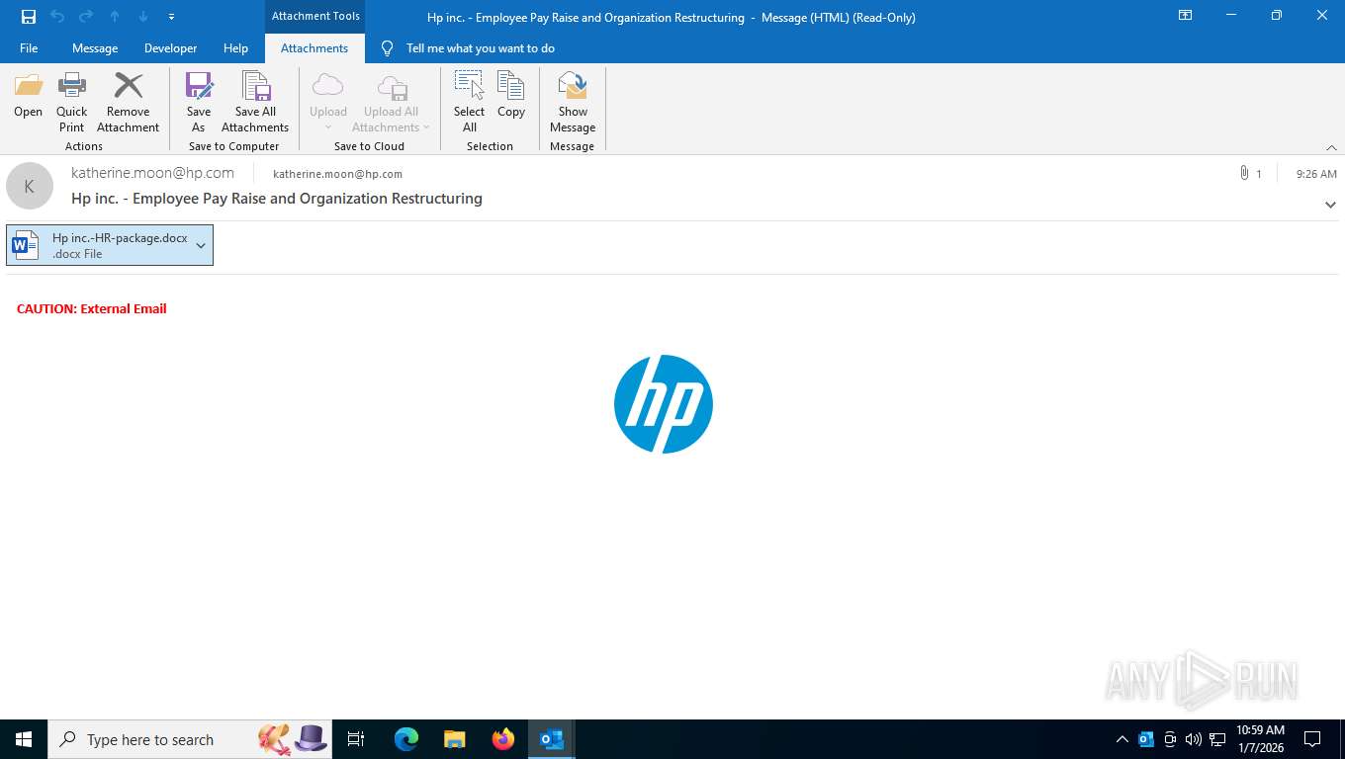This screenshot has width=1345, height=759.
Task: Click CAUTION: External Email text
Action: (x=92, y=308)
